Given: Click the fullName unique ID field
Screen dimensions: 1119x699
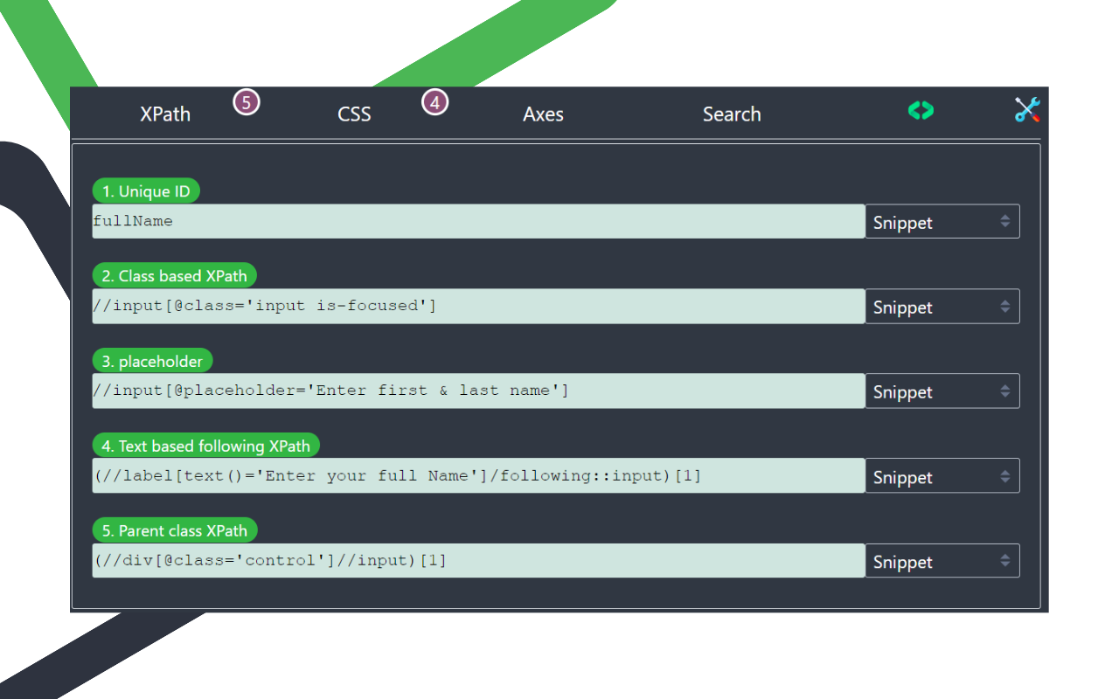Looking at the screenshot, I should coord(478,221).
